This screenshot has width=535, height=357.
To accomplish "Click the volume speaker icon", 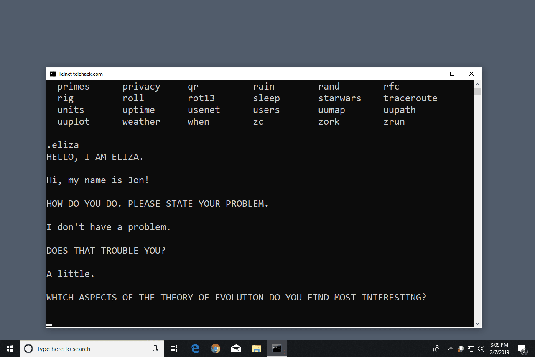I will (x=481, y=349).
